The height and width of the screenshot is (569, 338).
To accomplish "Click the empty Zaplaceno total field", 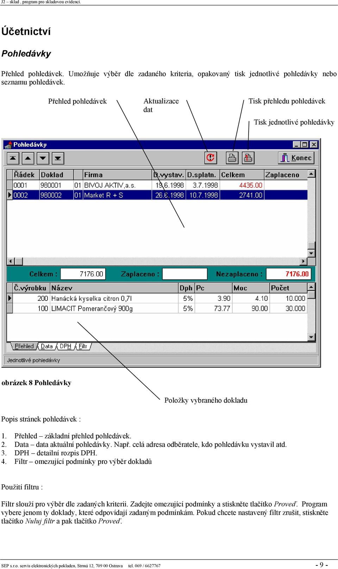I will coord(184,274).
